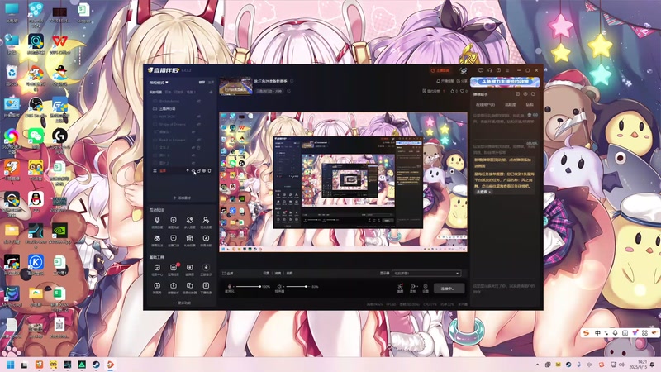
Task: Toggle the lock icon on 文本 2 source
Action: (198, 148)
